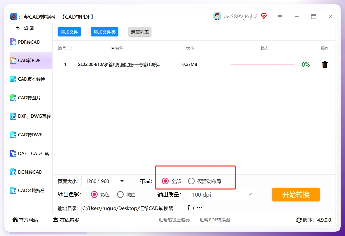Click the 开始转换 button

pyautogui.click(x=296, y=194)
